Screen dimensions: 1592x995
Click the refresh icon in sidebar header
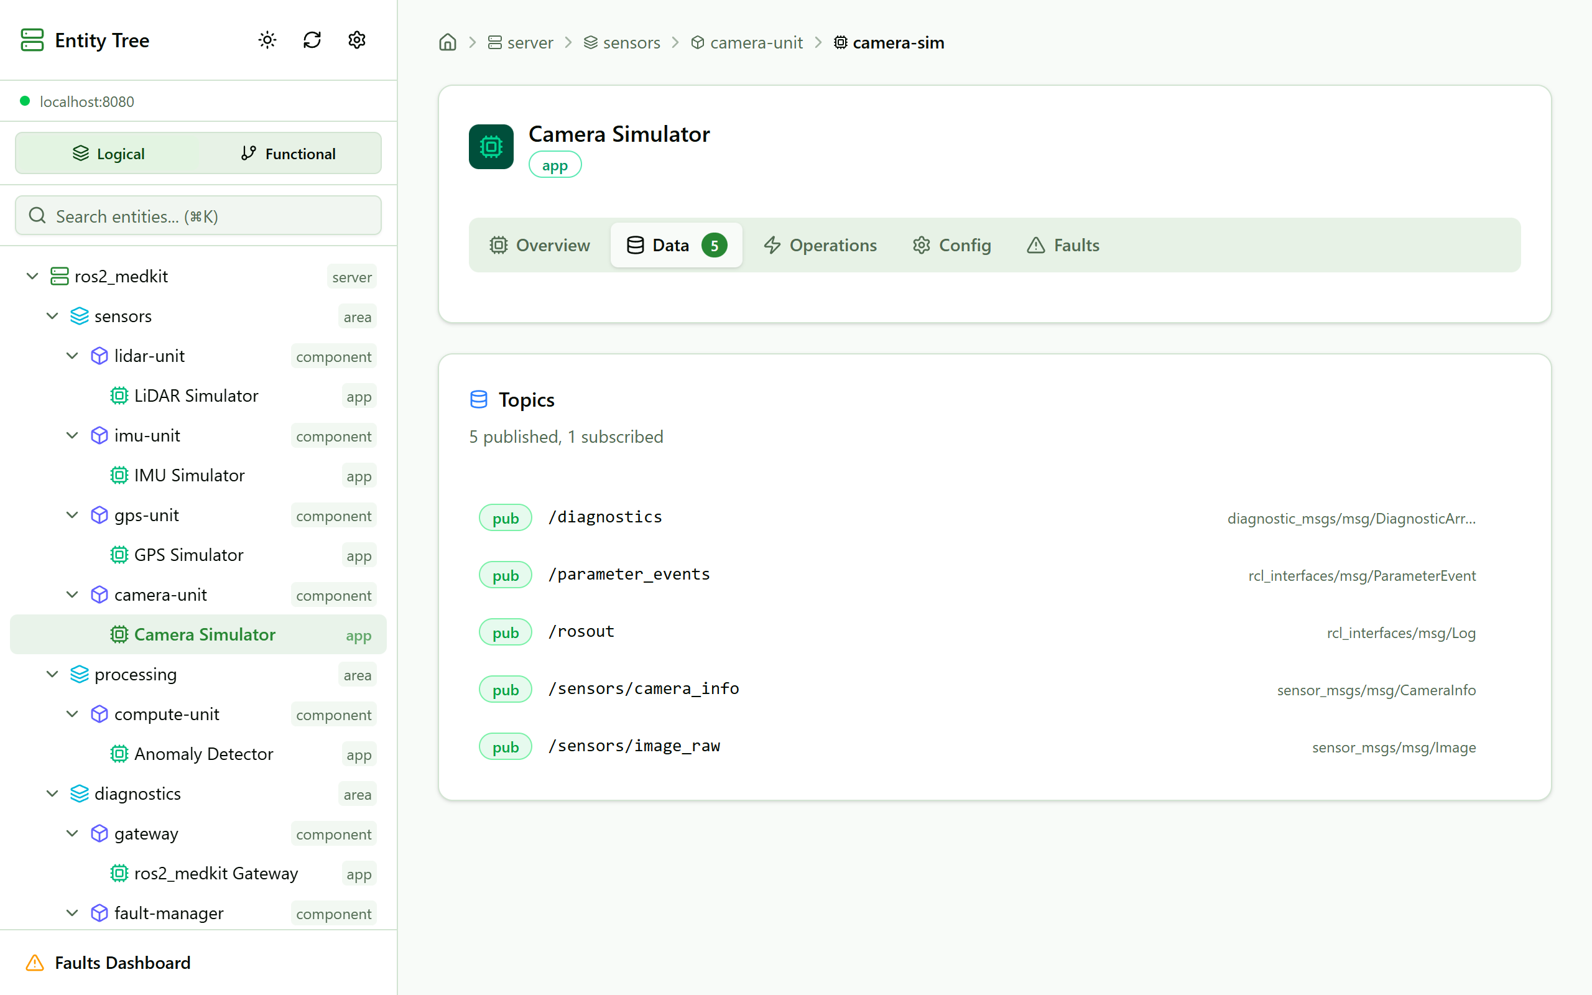click(312, 40)
